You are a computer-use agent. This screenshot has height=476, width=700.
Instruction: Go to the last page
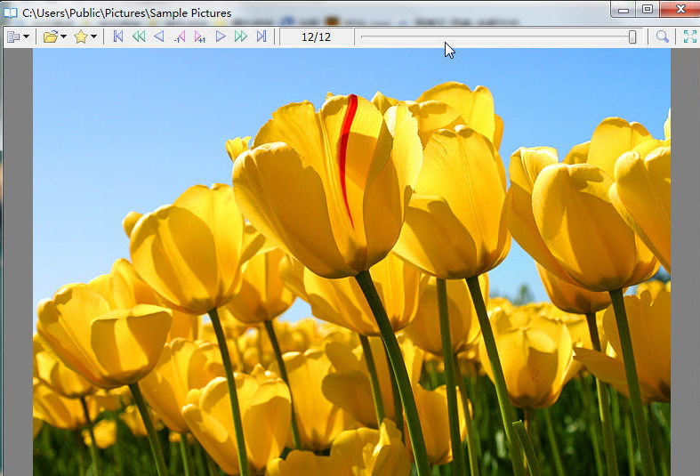[x=261, y=36]
